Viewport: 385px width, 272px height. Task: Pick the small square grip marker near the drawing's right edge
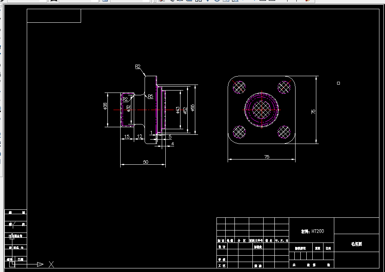click(x=338, y=83)
